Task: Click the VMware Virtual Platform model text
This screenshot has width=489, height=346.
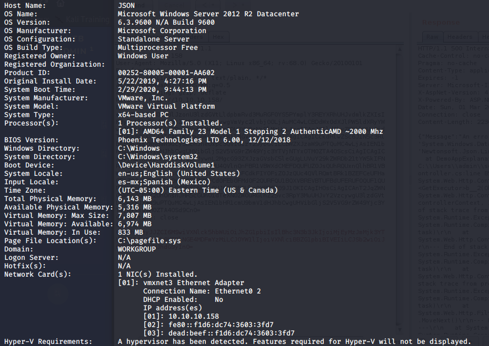Action: 168,106
